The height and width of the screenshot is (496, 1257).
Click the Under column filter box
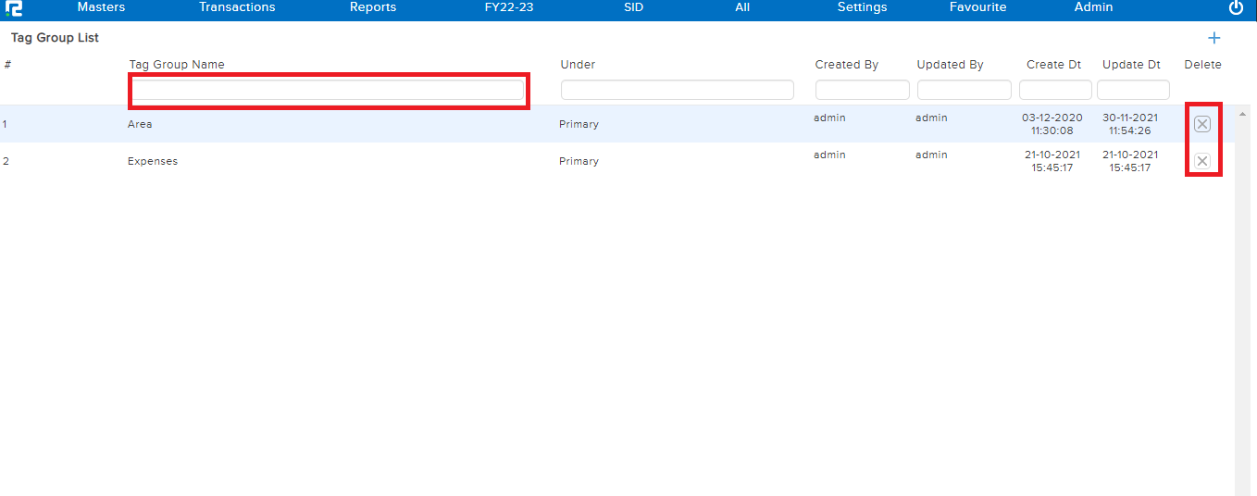click(x=677, y=90)
